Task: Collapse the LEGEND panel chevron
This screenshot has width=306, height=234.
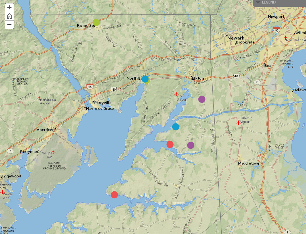Action: (x=257, y=2)
